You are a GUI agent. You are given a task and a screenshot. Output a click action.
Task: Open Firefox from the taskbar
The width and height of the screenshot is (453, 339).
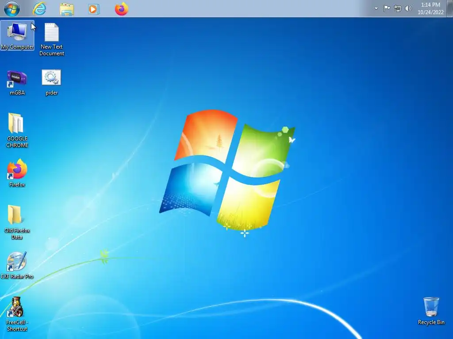(x=121, y=9)
